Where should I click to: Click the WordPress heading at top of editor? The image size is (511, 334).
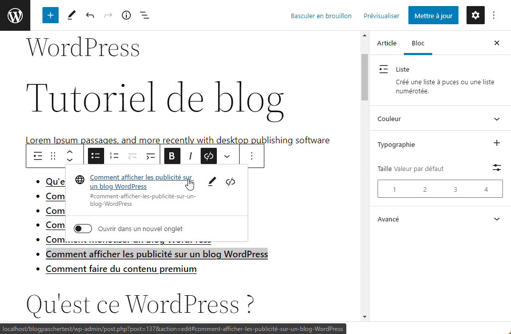pos(83,47)
